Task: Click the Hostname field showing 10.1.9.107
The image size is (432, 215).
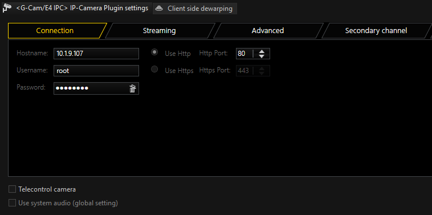Action: click(x=96, y=54)
